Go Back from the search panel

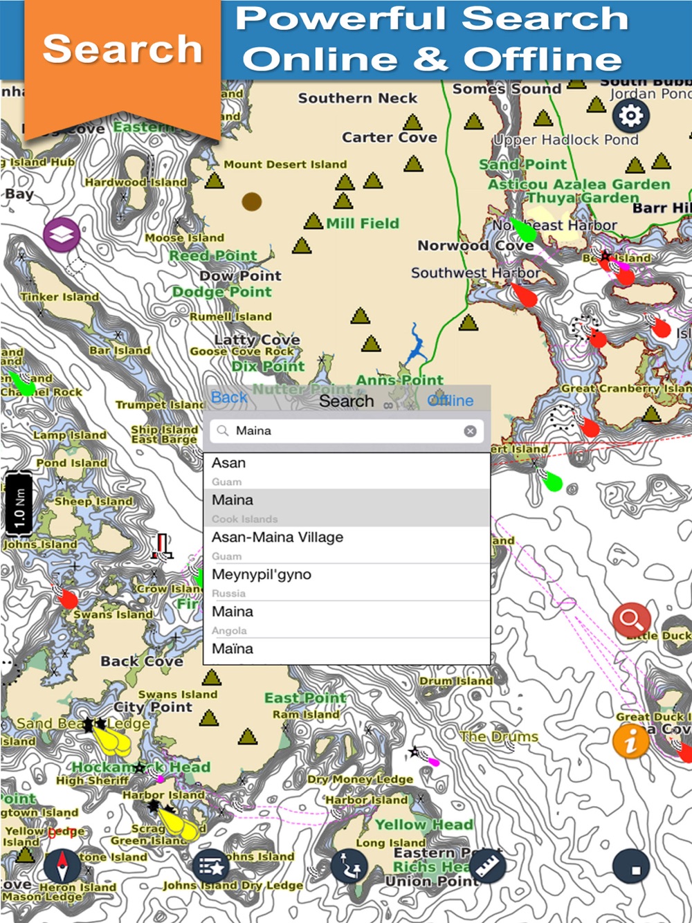[229, 398]
